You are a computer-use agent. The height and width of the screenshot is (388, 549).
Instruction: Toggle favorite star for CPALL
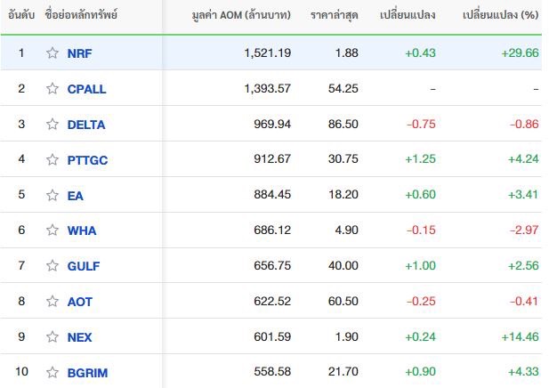coord(52,89)
